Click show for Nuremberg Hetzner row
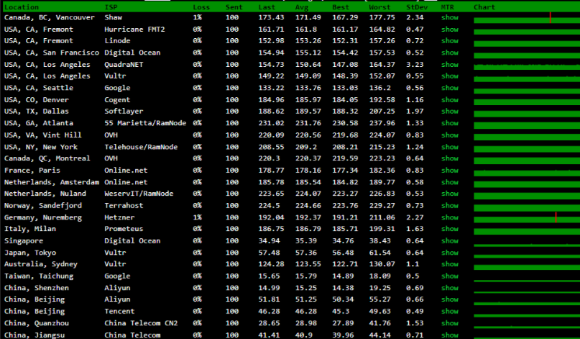The width and height of the screenshot is (580, 339). tap(449, 217)
